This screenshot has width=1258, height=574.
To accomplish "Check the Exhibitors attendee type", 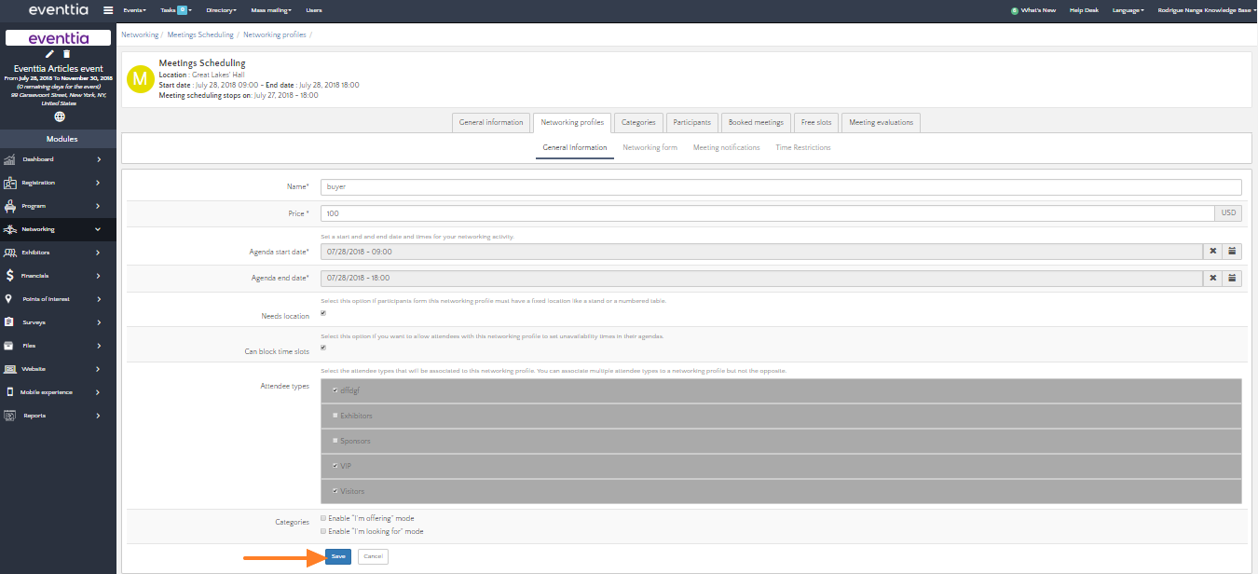I will coord(335,415).
